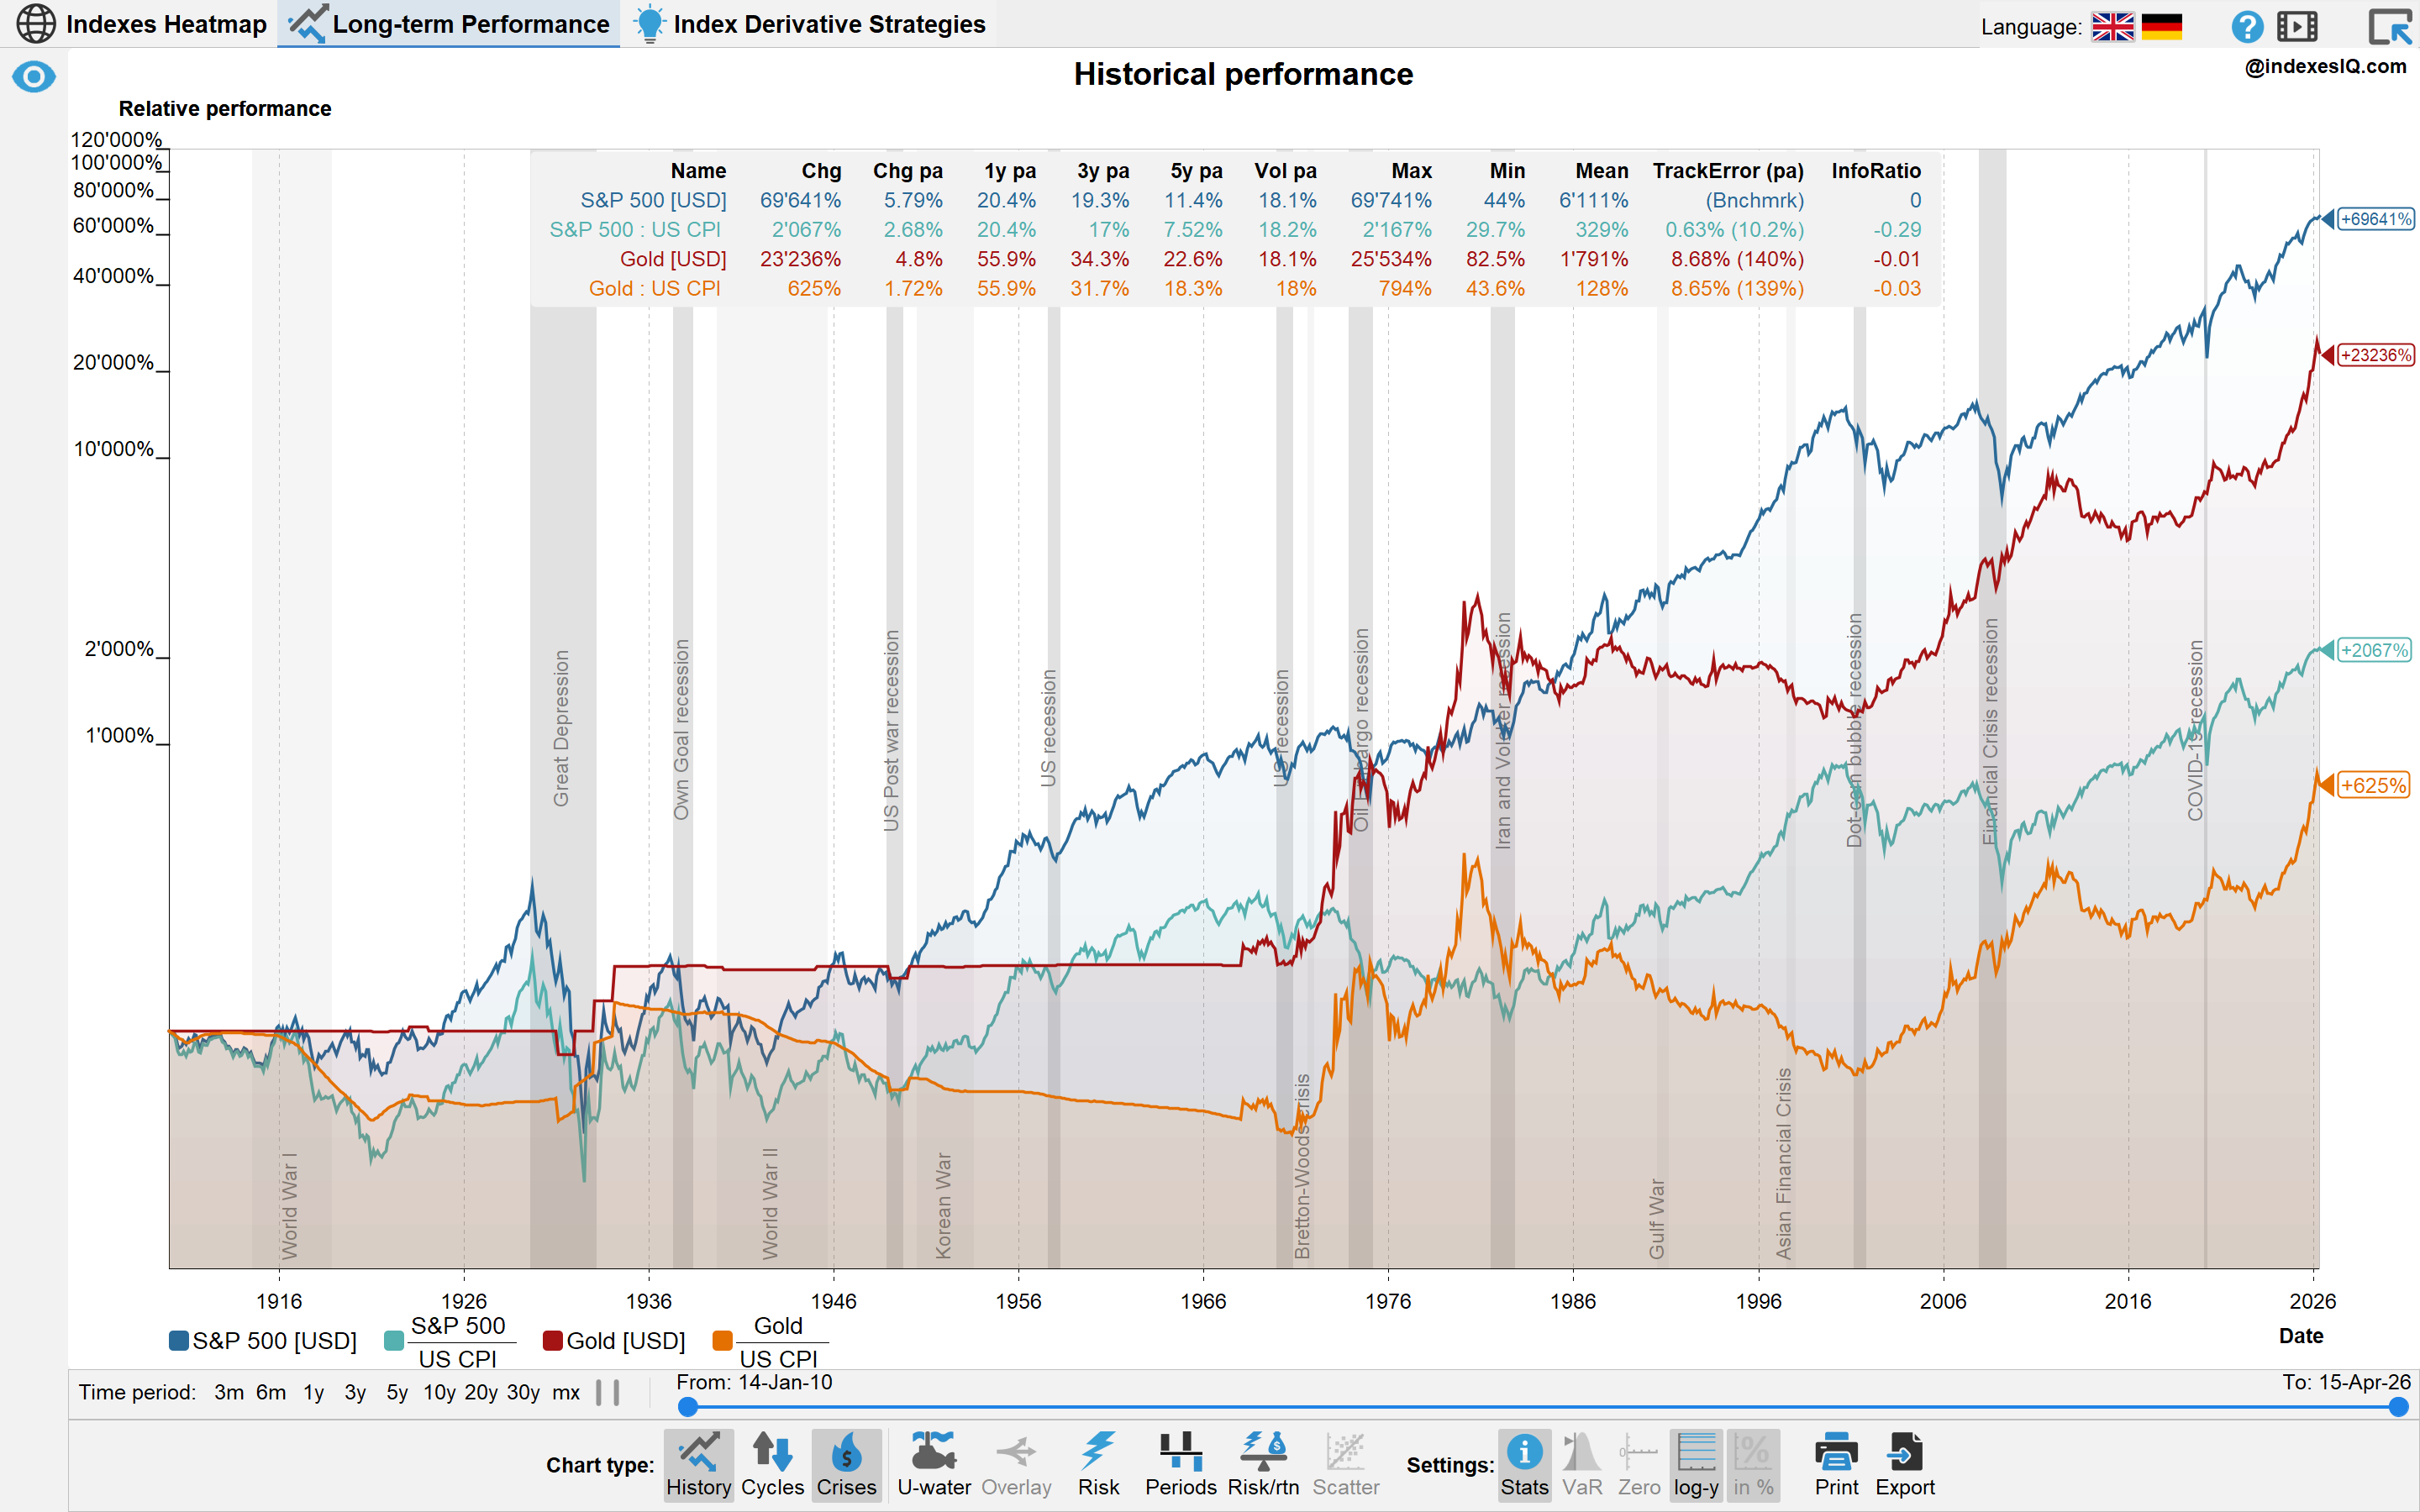This screenshot has width=2420, height=1512.
Task: Select the Cycles chart type
Action: tap(772, 1464)
